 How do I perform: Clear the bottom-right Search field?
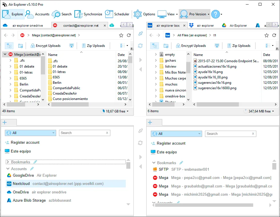[x=253, y=134]
